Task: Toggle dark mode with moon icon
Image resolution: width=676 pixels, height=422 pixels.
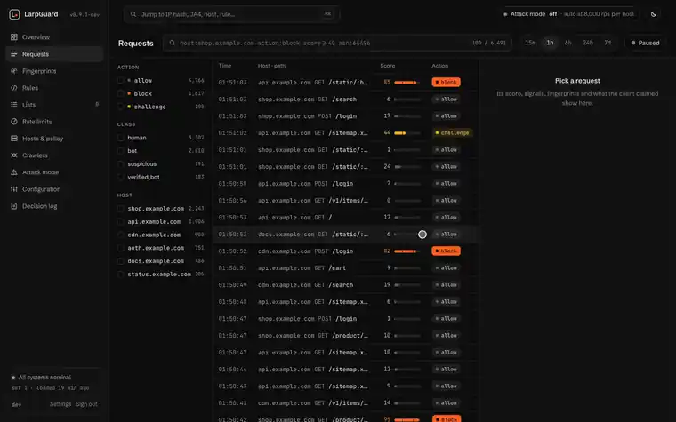Action: click(x=654, y=14)
